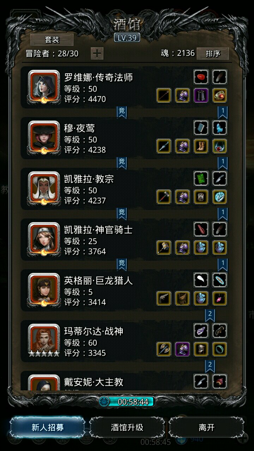254x451 pixels.
Task: Click the battle axe of 玛蒂尔达·战神
Action: click(x=164, y=349)
